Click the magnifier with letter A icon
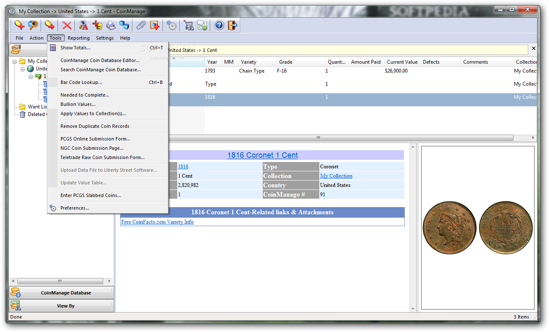549x332 pixels. tap(83, 25)
